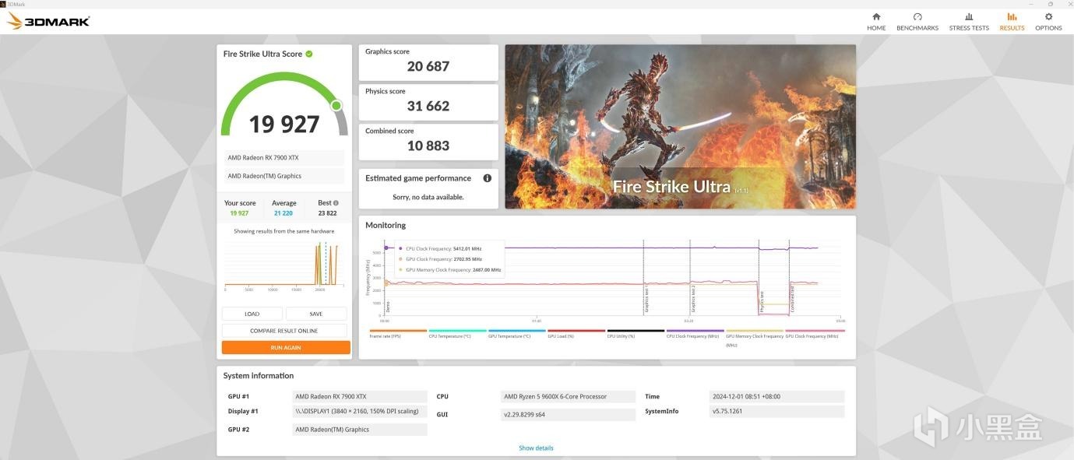Click GPU #2 value AMD Radeon(TM) Graphics
This screenshot has height=460, width=1074.
click(x=359, y=430)
